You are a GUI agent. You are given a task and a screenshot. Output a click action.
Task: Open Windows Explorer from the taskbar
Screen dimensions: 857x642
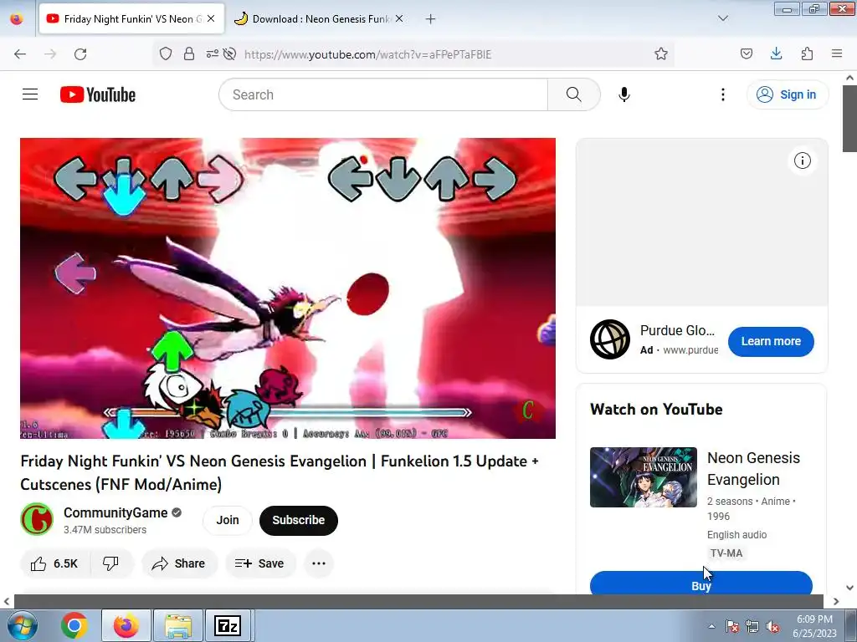pos(177,625)
